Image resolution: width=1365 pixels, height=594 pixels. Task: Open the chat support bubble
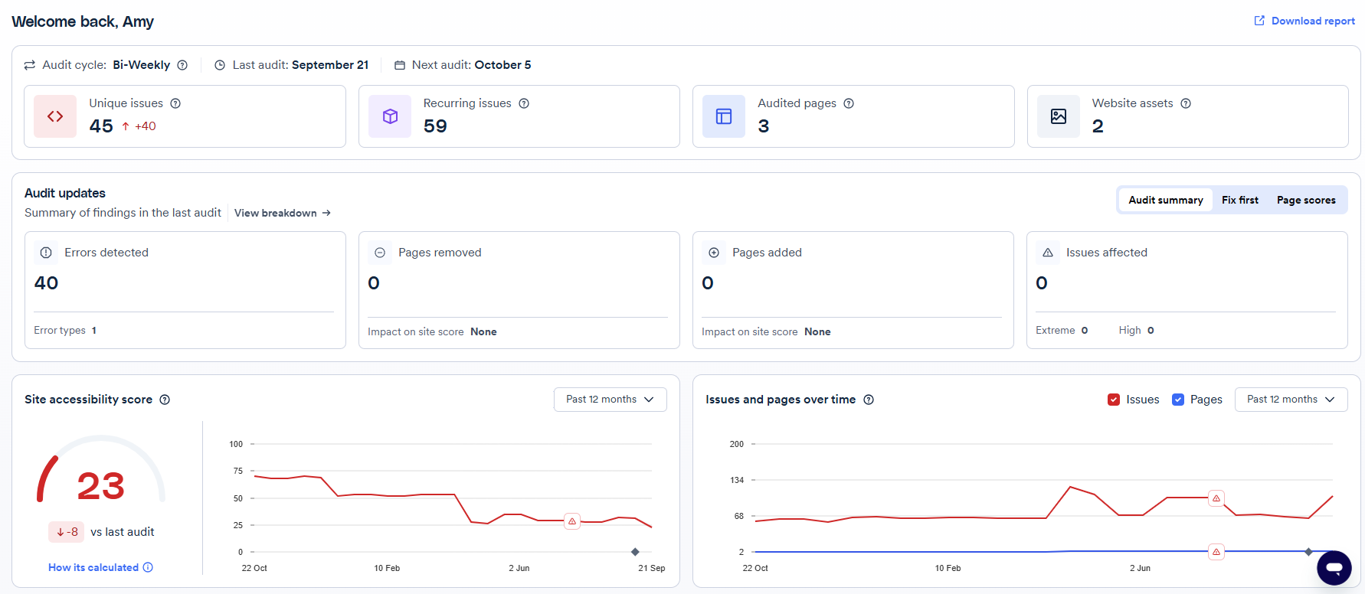[1334, 568]
